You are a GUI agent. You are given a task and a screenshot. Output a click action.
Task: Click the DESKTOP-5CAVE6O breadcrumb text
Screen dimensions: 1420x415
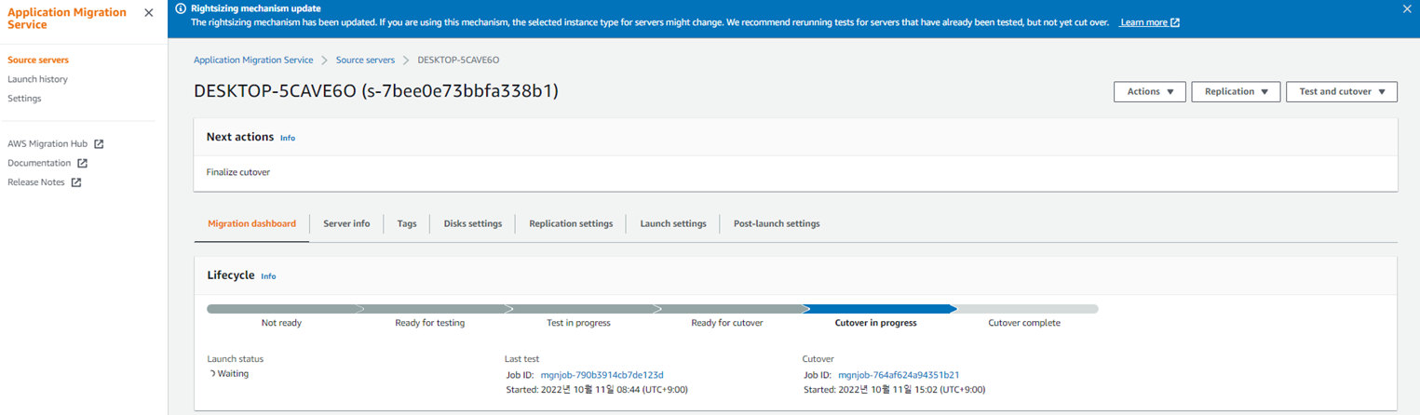click(x=458, y=60)
